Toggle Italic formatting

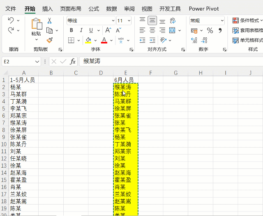[x=81, y=30]
